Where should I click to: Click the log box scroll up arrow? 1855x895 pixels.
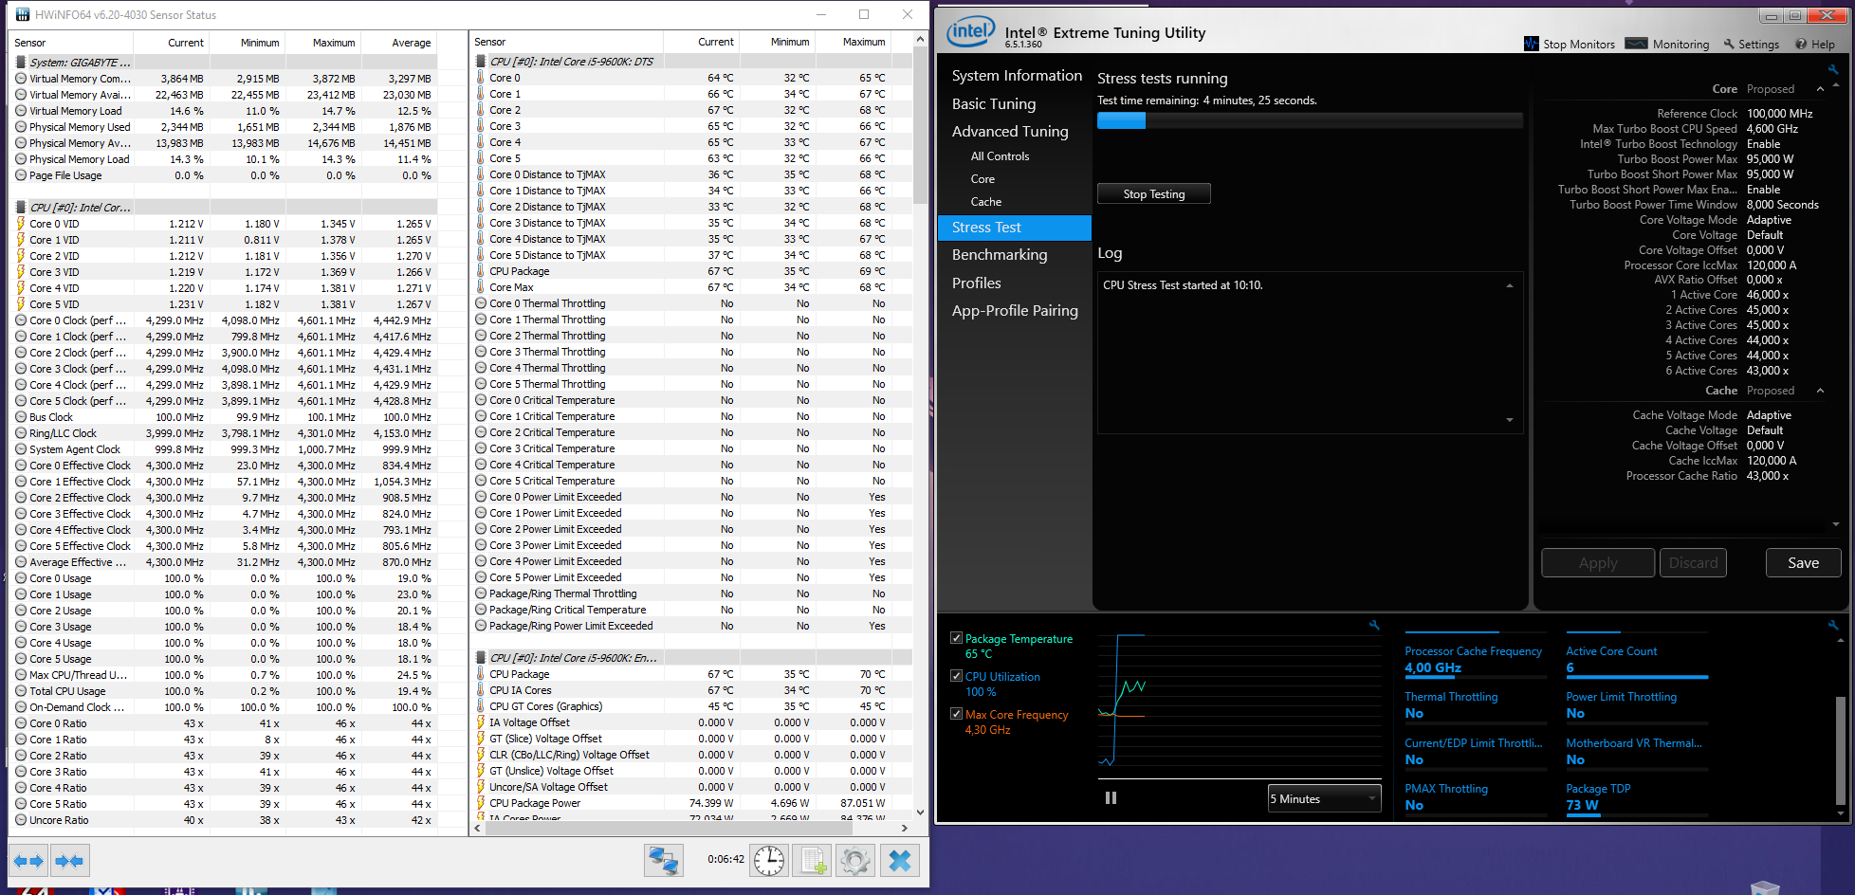point(1510,285)
